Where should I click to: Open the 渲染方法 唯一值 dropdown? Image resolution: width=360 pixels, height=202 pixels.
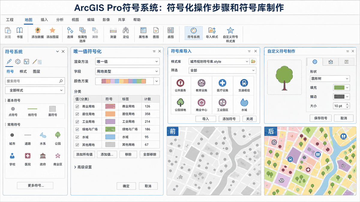[x=127, y=62]
